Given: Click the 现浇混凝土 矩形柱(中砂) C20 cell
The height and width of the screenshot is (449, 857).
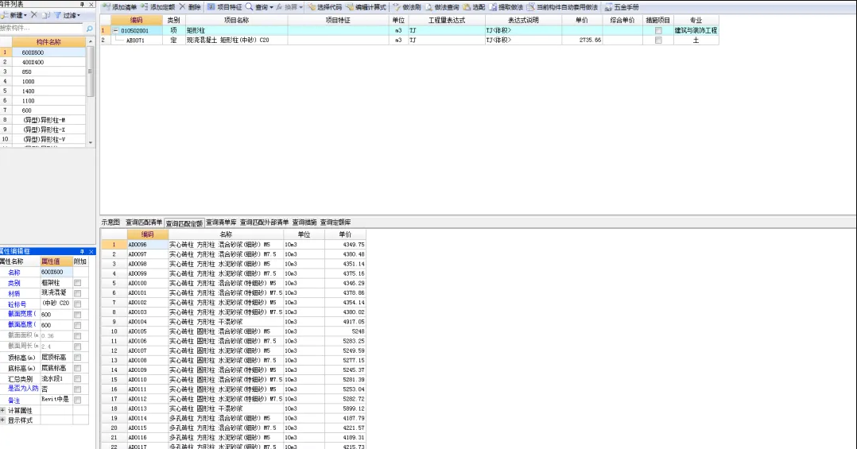Looking at the screenshot, I should pyautogui.click(x=236, y=41).
